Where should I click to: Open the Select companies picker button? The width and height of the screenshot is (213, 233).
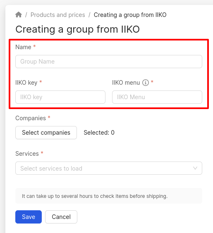[46, 133]
